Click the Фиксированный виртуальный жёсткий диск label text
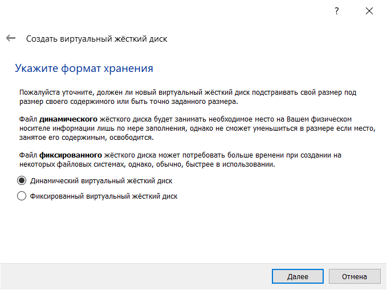This screenshot has height=290, width=387. pos(104,196)
